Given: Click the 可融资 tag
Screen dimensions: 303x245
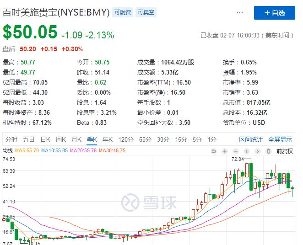Looking at the screenshot, I should [123, 12].
